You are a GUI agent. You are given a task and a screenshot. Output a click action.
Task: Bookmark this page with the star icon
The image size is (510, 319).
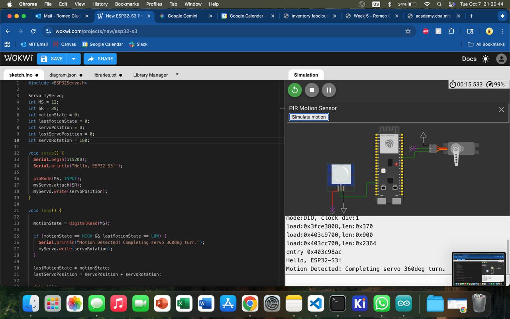408,31
